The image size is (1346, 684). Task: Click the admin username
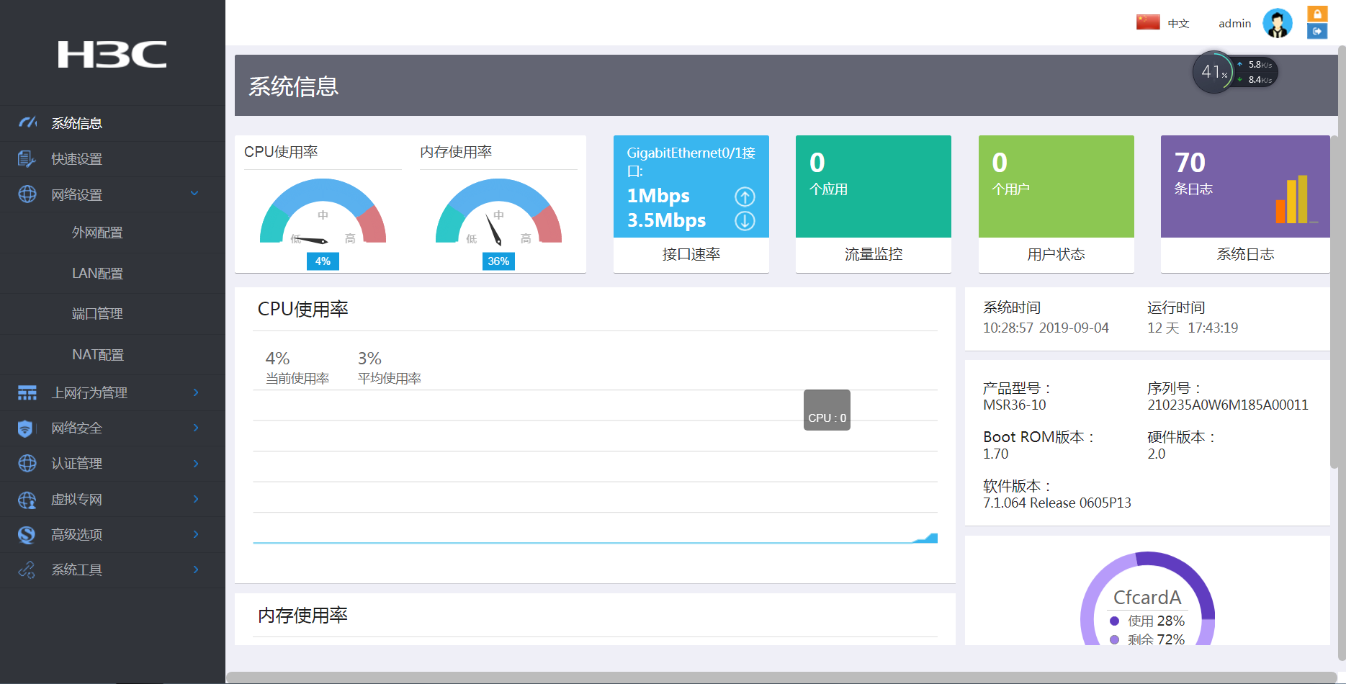pos(1234,24)
